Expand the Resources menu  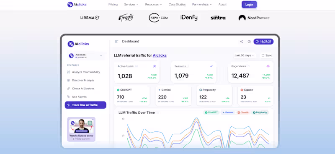pos(153,5)
